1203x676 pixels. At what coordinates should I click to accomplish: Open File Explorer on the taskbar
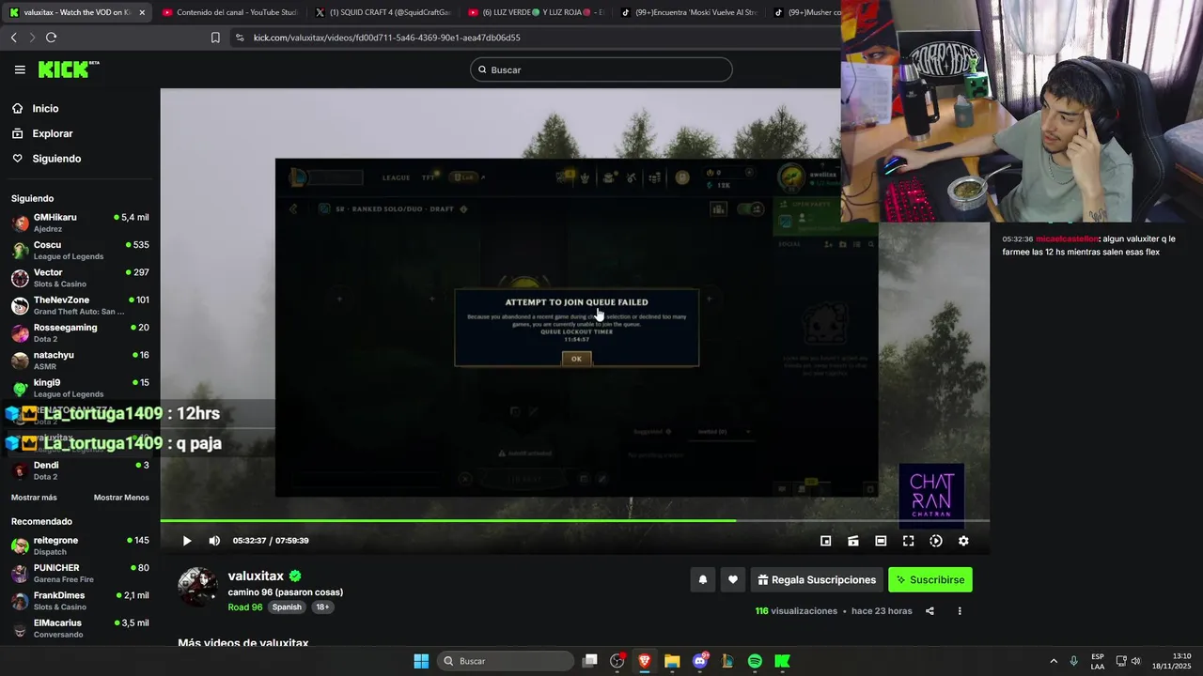pyautogui.click(x=672, y=661)
